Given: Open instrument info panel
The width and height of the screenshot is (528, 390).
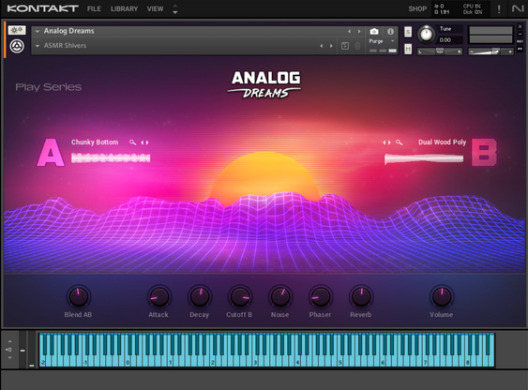Looking at the screenshot, I should [x=391, y=31].
